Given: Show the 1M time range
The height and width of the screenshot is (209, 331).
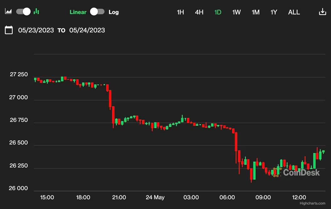Looking at the screenshot, I should [x=255, y=12].
